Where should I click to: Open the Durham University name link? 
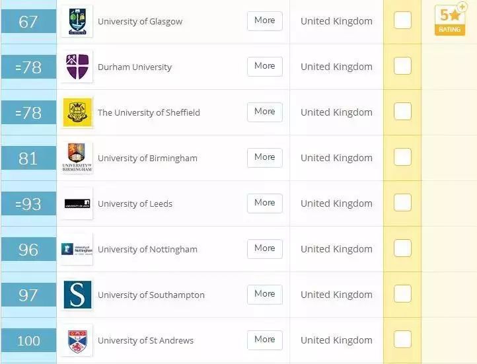point(135,67)
